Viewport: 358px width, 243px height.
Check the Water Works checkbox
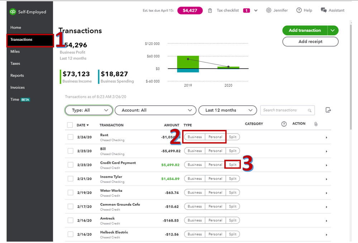(70, 193)
